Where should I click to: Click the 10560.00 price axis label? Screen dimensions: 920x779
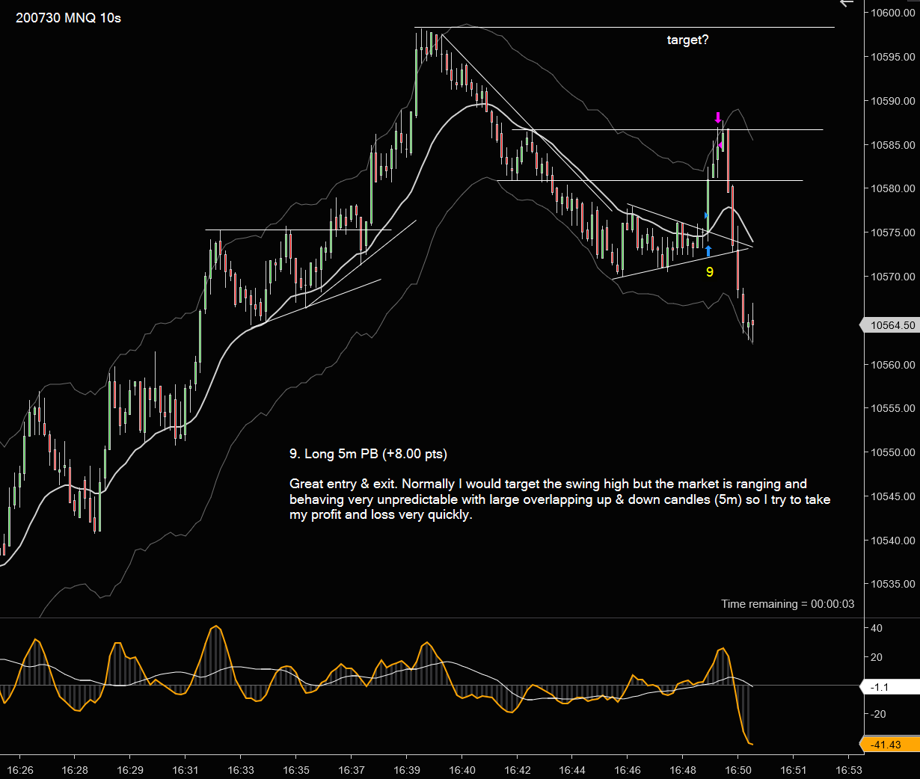pyautogui.click(x=892, y=365)
